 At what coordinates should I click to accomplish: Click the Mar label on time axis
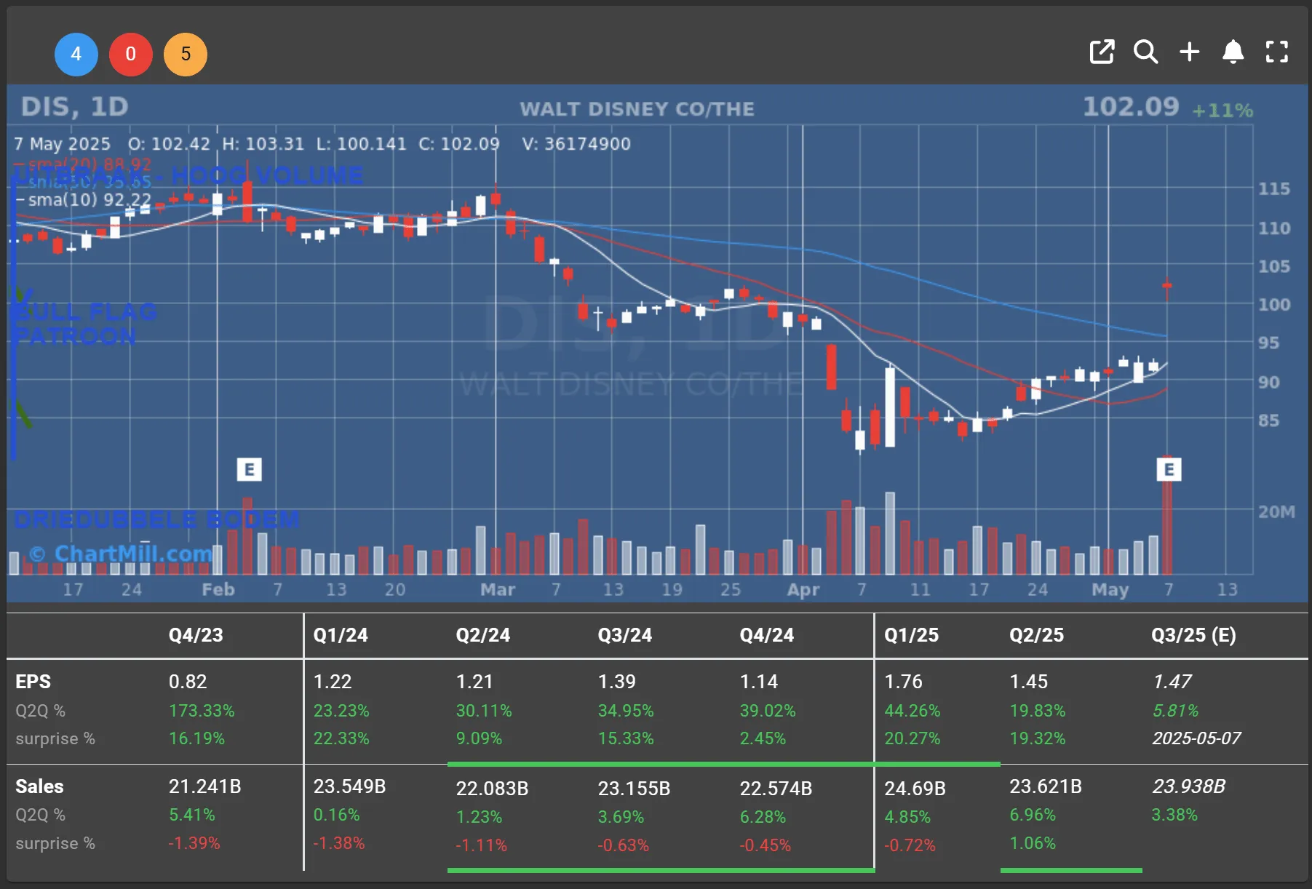pyautogui.click(x=497, y=590)
